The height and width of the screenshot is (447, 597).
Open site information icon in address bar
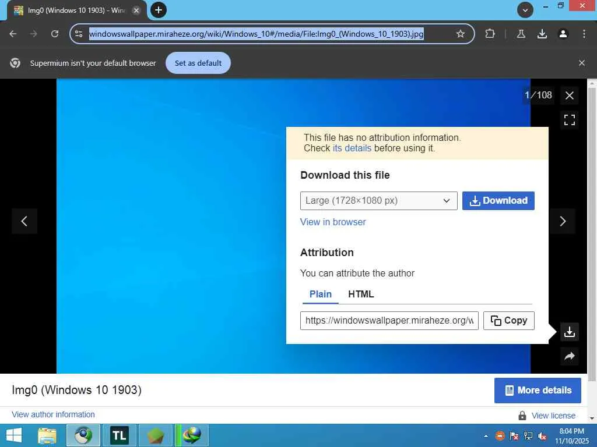79,34
